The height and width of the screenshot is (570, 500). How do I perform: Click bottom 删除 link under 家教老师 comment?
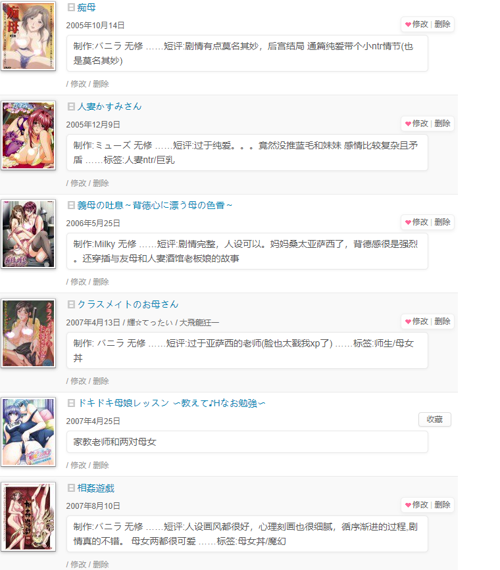tap(101, 465)
